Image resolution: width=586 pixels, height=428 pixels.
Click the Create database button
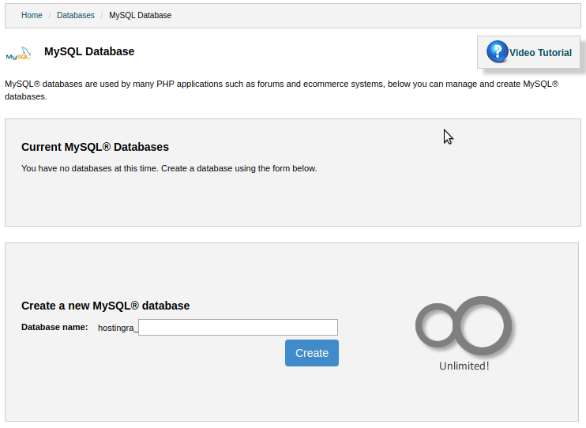click(312, 353)
